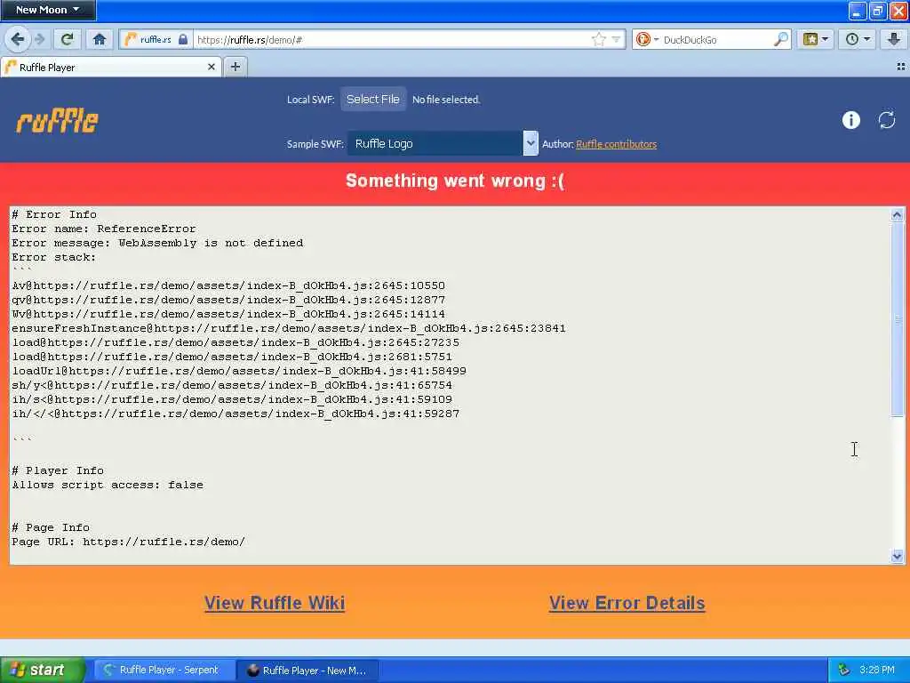Go forward with the browser forward arrow
The width and height of the screenshot is (910, 683).
39,39
